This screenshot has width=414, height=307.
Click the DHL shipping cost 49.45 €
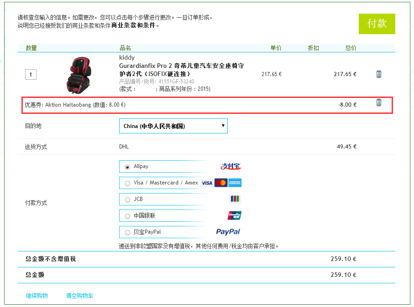(346, 147)
